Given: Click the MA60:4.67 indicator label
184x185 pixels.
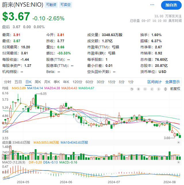Looking at the screenshot, I should coord(86,88).
